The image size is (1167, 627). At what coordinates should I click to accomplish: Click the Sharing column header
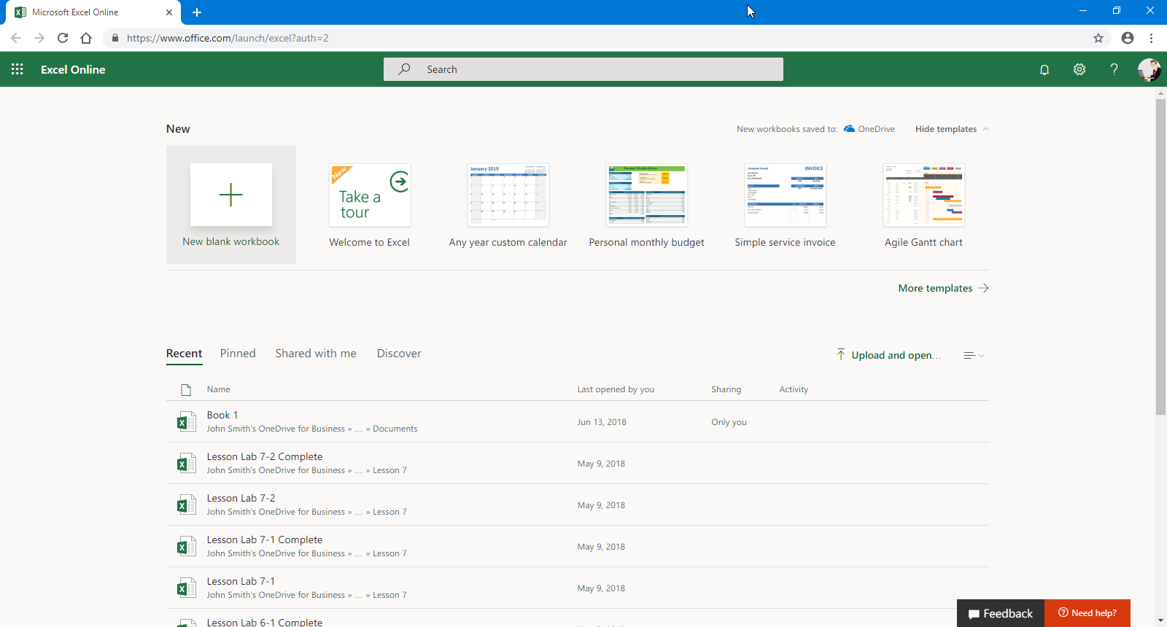coord(726,389)
